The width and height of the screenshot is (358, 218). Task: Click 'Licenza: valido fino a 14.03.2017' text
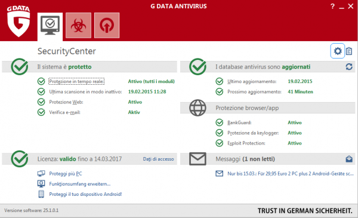79,159
